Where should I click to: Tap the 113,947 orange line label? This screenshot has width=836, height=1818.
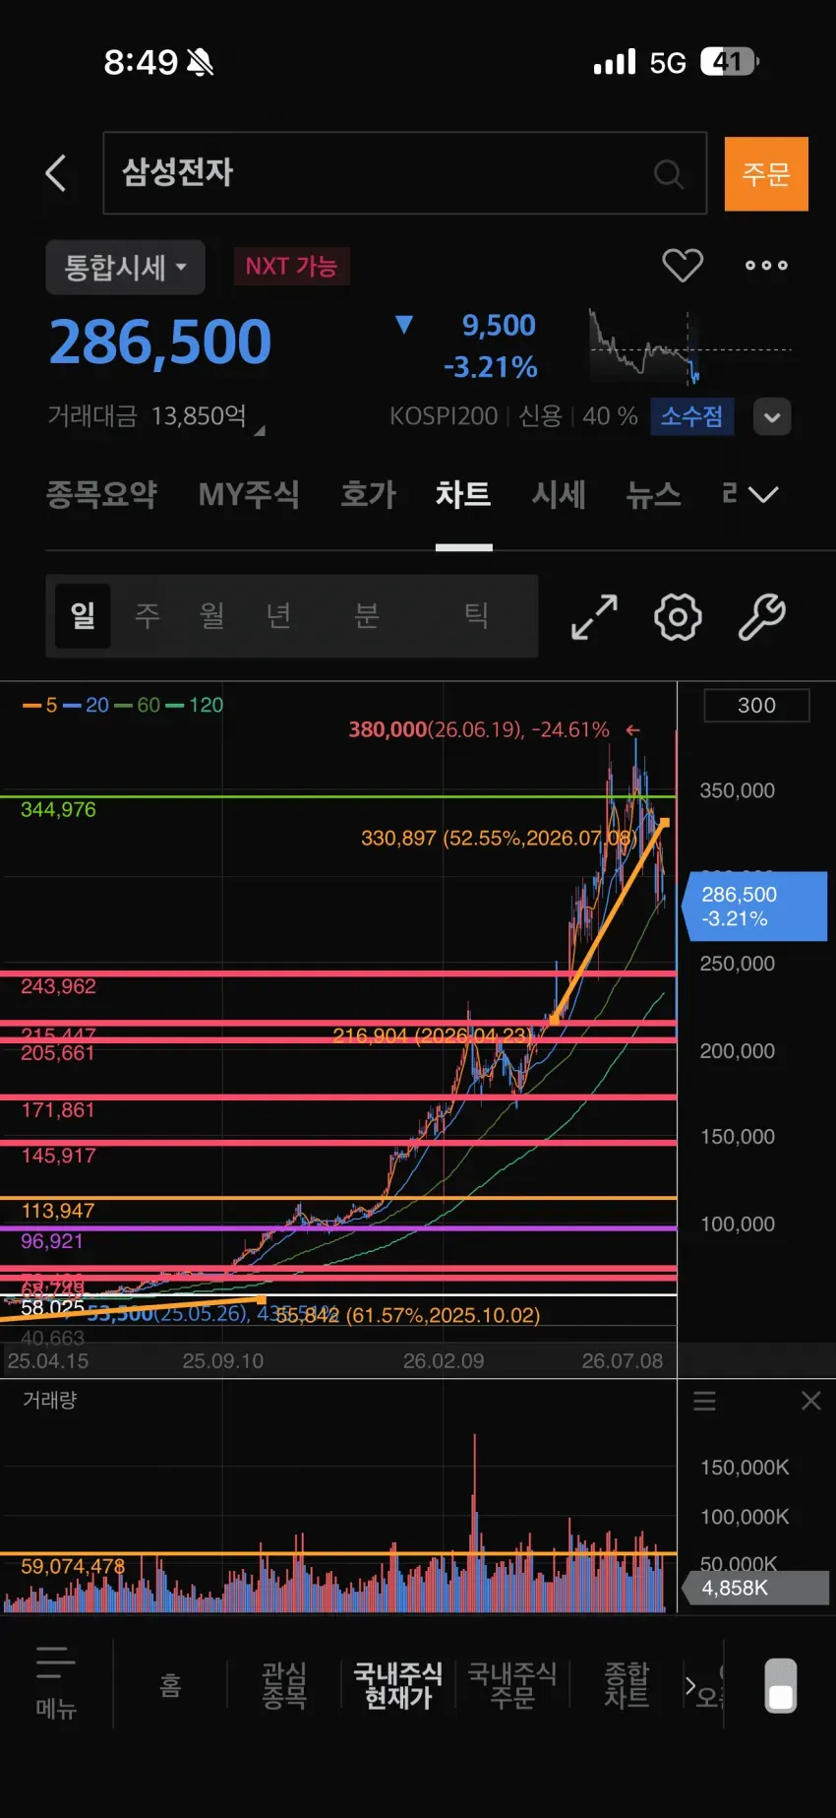[x=58, y=1211]
